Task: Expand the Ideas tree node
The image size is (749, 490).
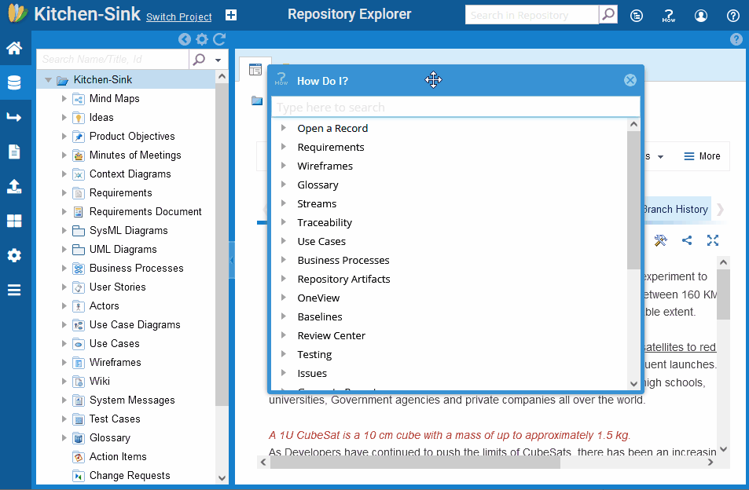Action: tap(64, 117)
